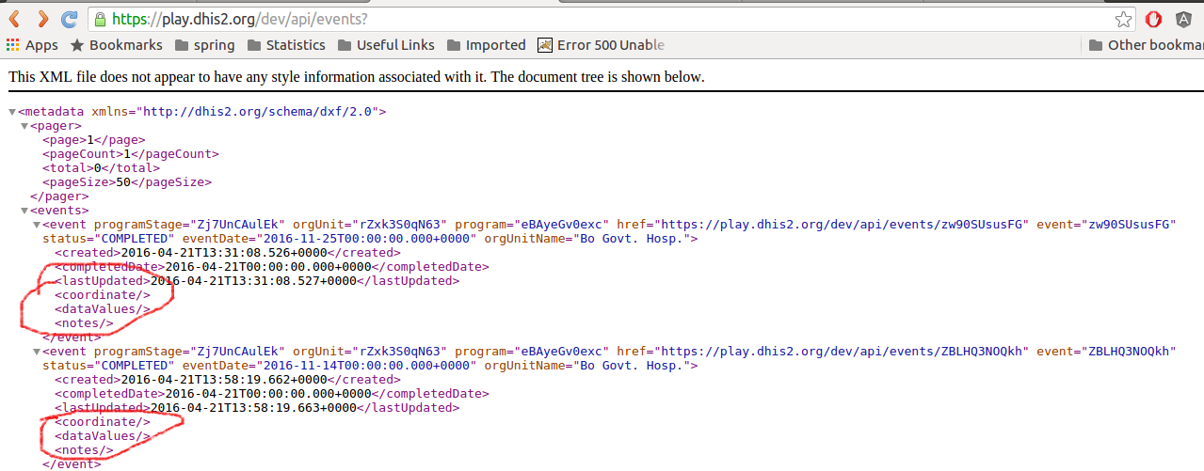Collapse the first event node zw90SUsusFG

click(x=37, y=225)
